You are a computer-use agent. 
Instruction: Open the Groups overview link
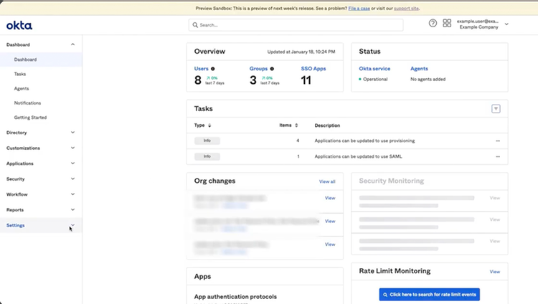(258, 69)
